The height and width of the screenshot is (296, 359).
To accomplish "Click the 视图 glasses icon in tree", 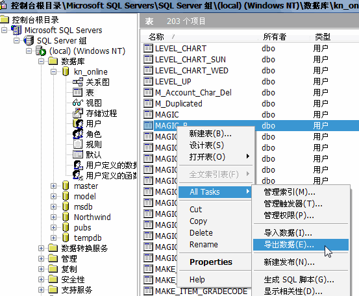I will tap(78, 103).
